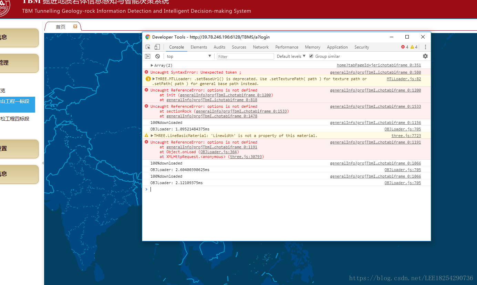This screenshot has width=477, height=285.
Task: Open the MTLLoader.js:82 source link
Action: 404,79
